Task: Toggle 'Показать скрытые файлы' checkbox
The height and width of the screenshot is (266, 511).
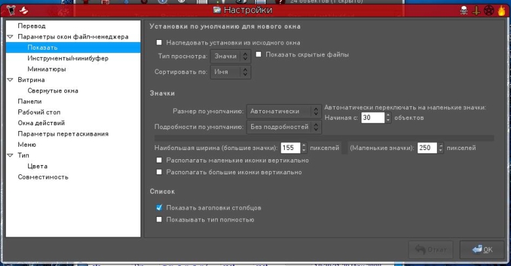Action: (258, 54)
